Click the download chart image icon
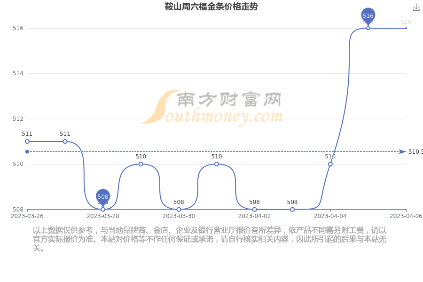This screenshot has width=423, height=282. pos(416,8)
